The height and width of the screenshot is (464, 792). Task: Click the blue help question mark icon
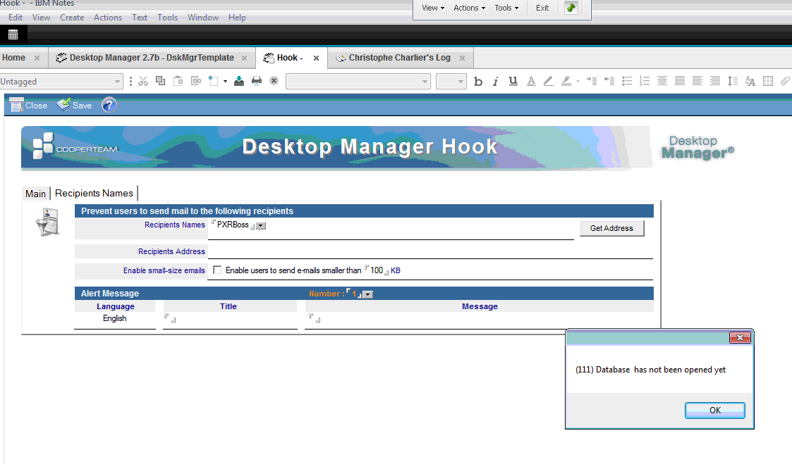click(109, 106)
